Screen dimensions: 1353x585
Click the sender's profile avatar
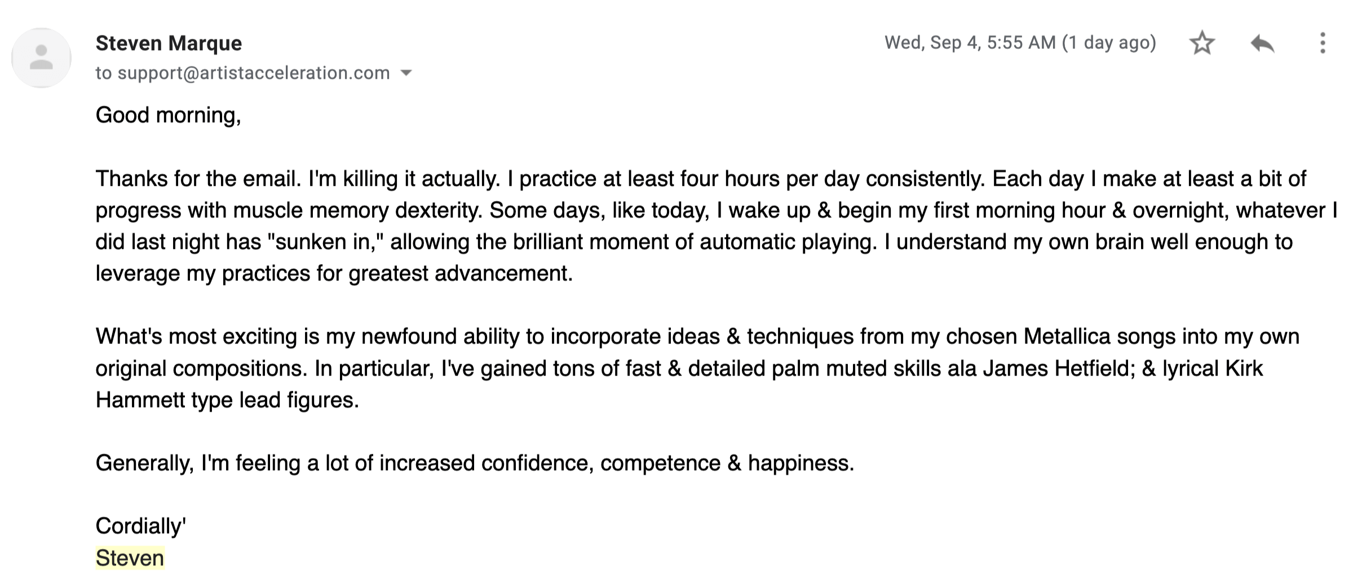coord(41,57)
